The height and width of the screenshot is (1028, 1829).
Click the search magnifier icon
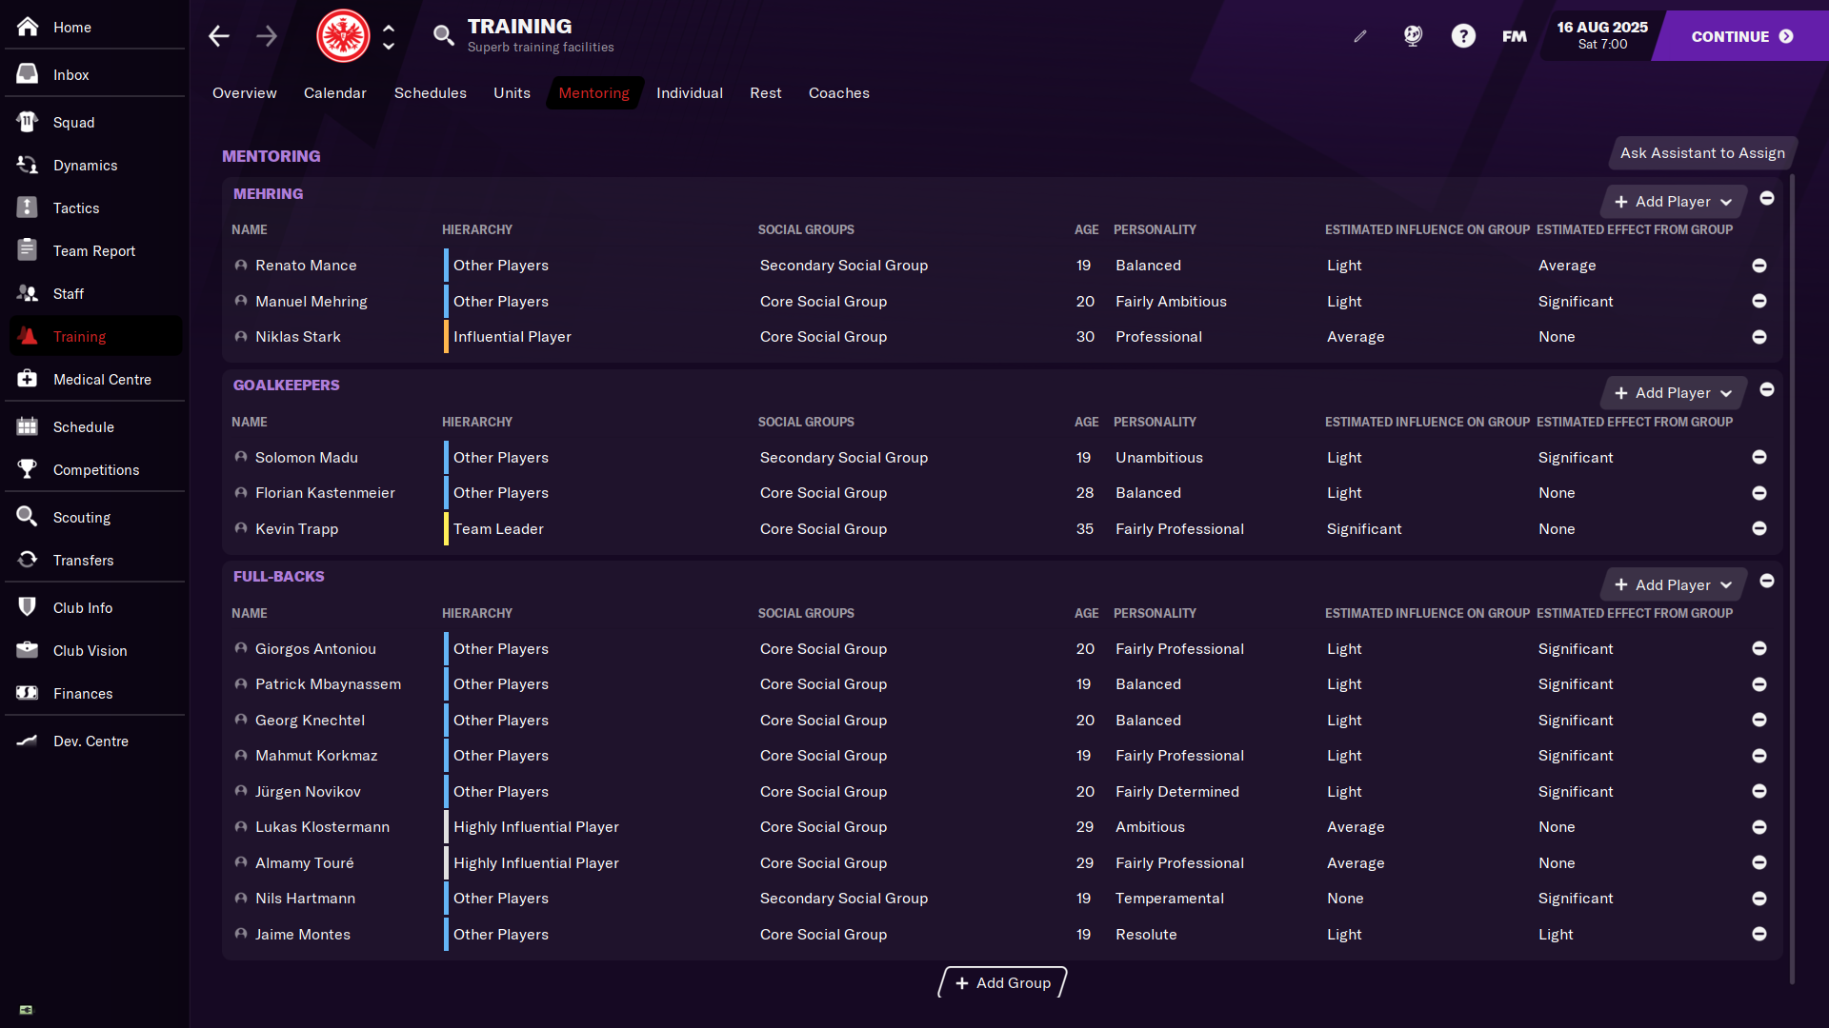(x=443, y=36)
